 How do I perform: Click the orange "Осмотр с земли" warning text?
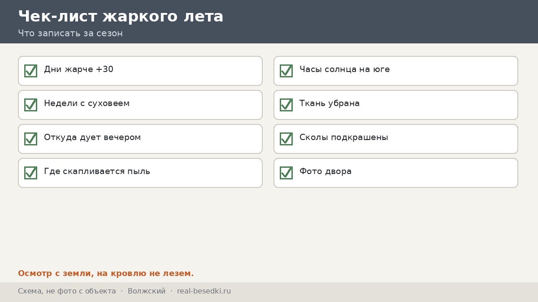coord(106,273)
